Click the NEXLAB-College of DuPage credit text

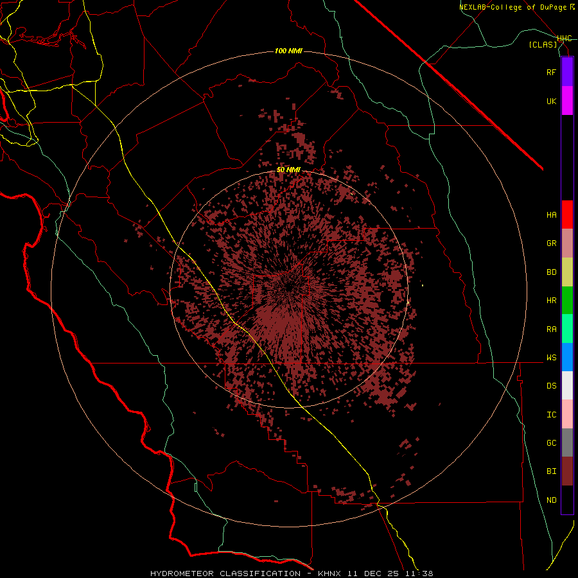(x=514, y=7)
